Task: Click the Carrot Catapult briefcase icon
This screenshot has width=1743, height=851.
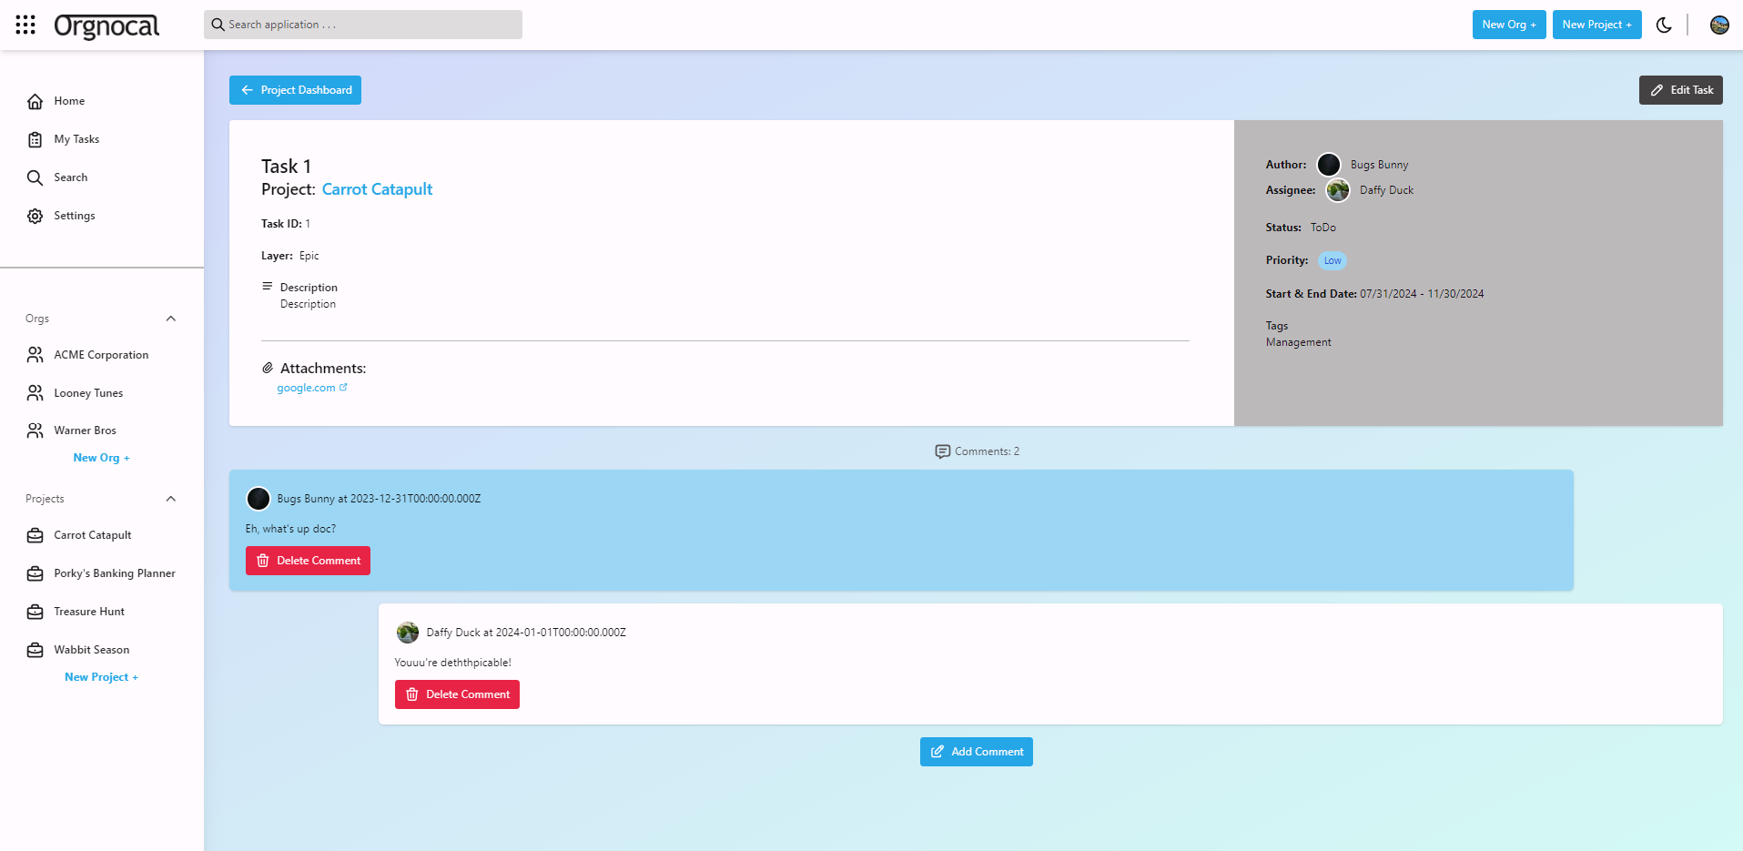Action: coord(35,535)
